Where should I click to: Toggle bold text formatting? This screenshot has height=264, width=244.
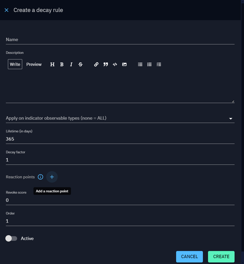click(62, 64)
